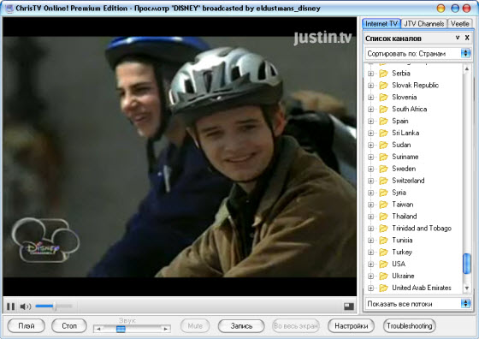Switch to the JTV Channels tab
Screen dimensions: 479x339
(424, 24)
